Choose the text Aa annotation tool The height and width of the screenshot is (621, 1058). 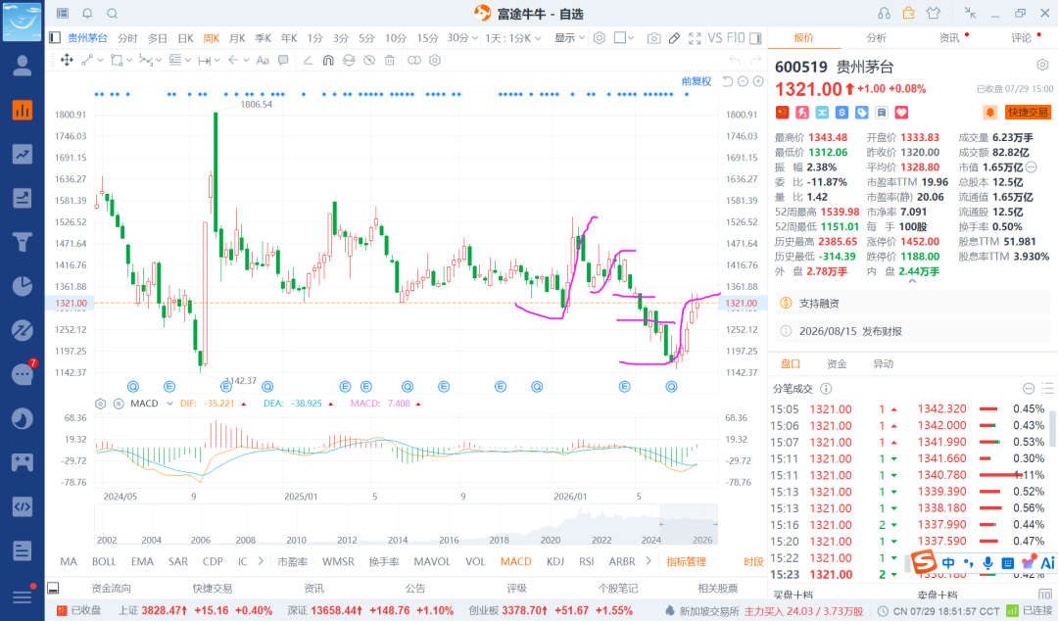[x=263, y=60]
